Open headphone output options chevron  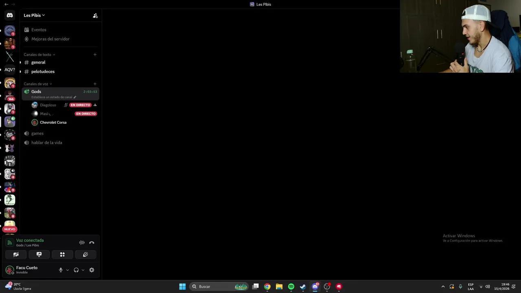83,270
